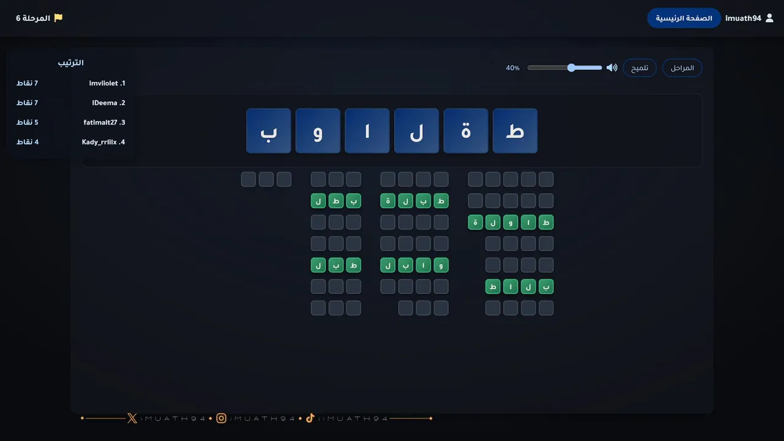This screenshot has width=784, height=441.
Task: Select the letter tile ل
Action: point(417,131)
